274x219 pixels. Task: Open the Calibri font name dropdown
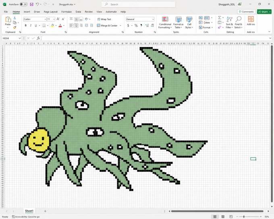coord(45,19)
